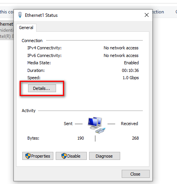
Task: Disable the Ethernet1 adapter
Action: pos(71,156)
